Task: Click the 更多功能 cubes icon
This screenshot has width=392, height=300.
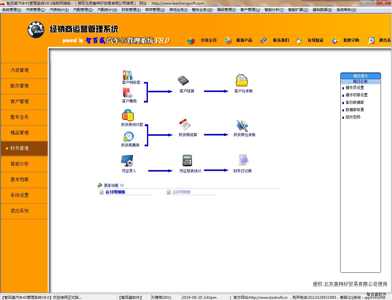Action: coord(100,185)
